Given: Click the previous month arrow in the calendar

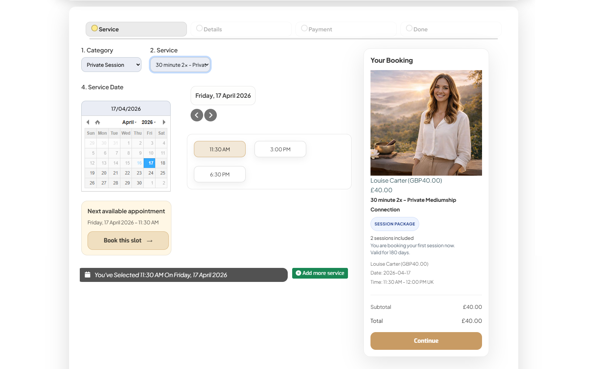Looking at the screenshot, I should tap(88, 122).
